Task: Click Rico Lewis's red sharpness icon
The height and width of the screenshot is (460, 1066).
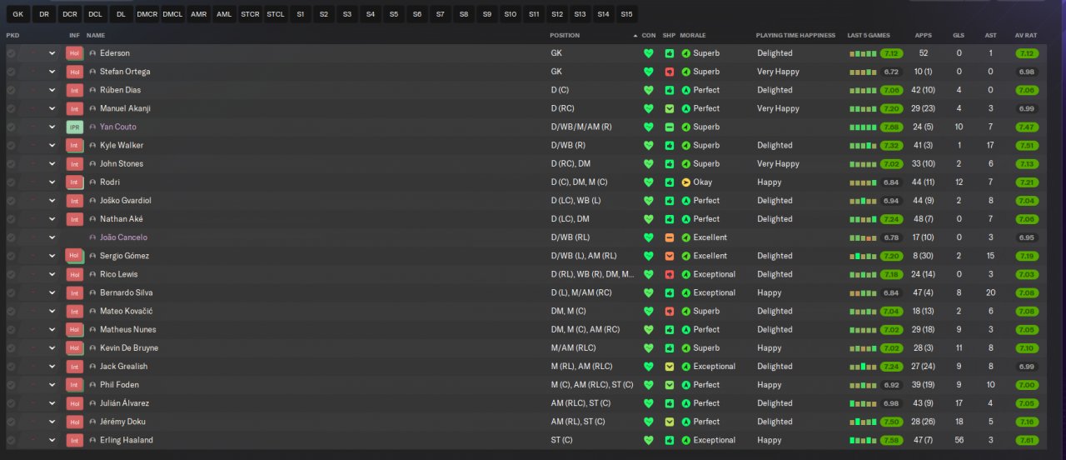Action: (669, 274)
